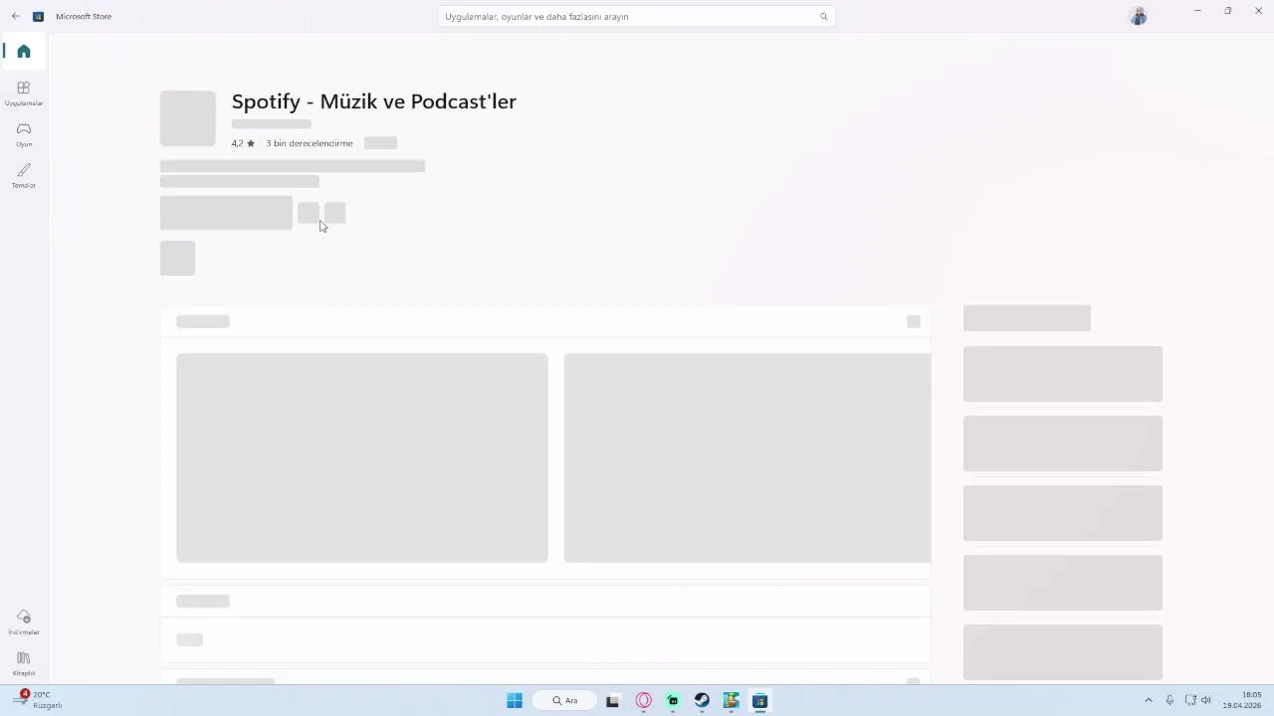Open the clock showing 18:05
1274x716 pixels.
pos(1242,700)
